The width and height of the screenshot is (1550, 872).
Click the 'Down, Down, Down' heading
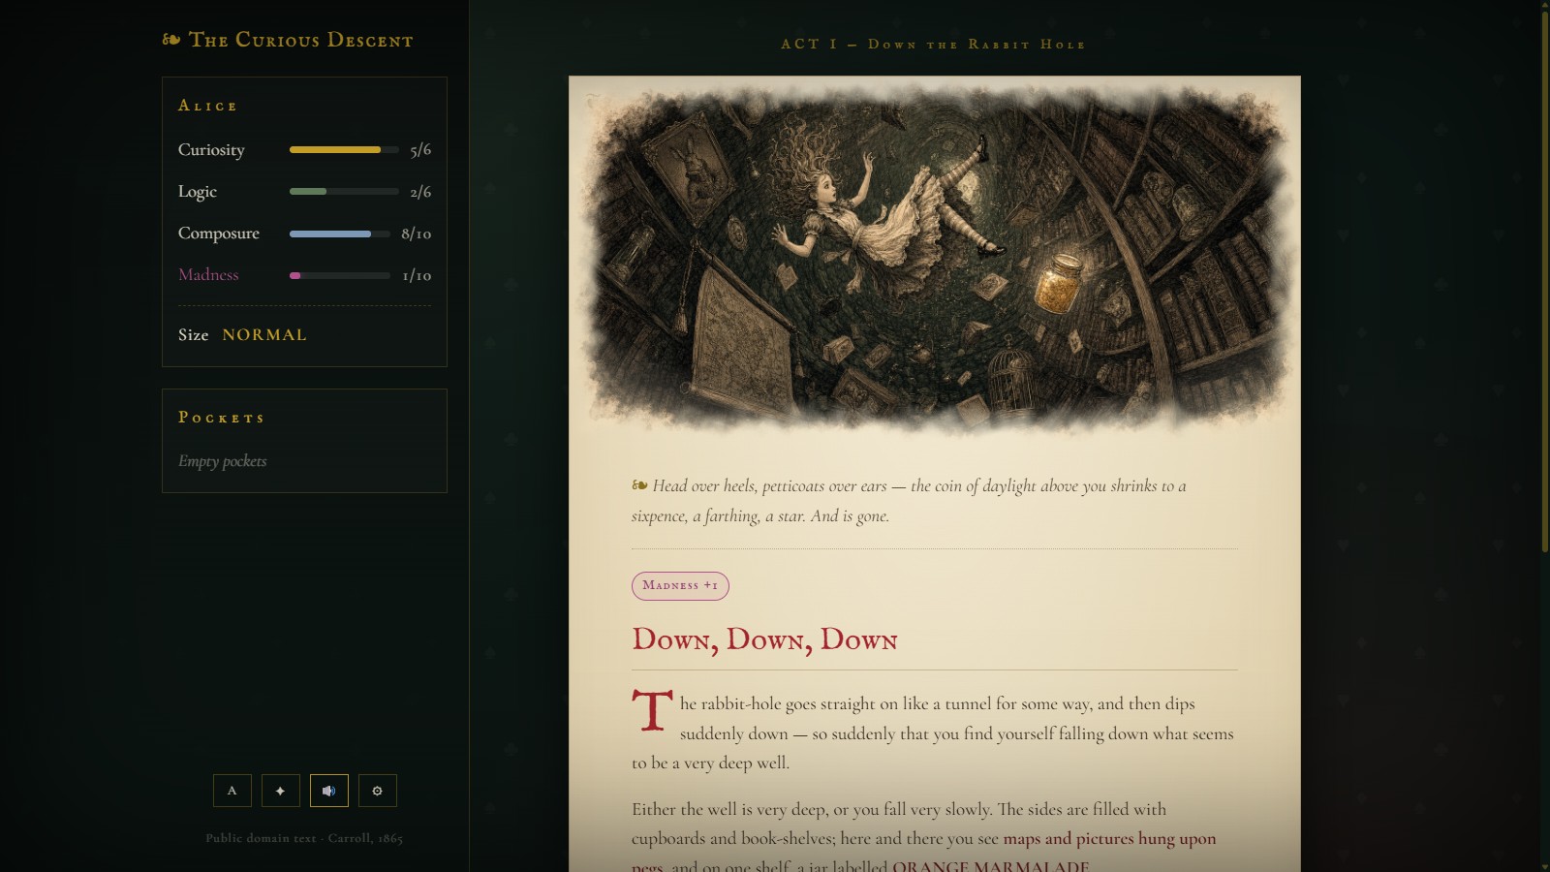pyautogui.click(x=764, y=639)
